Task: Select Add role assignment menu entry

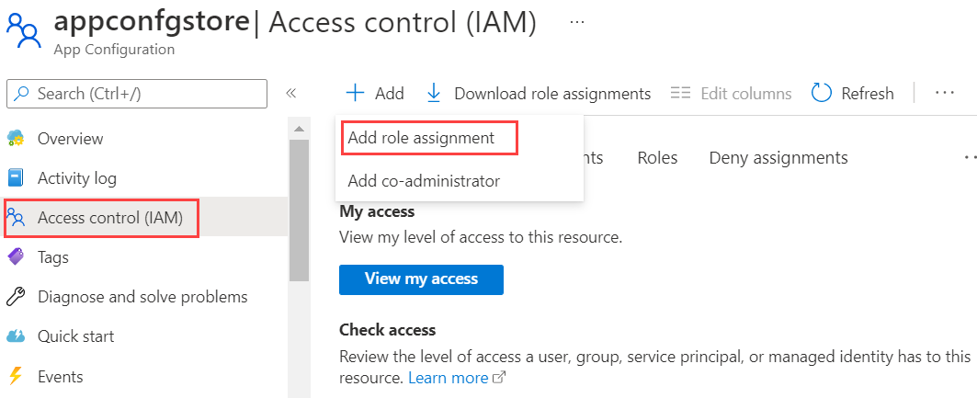Action: click(x=421, y=138)
